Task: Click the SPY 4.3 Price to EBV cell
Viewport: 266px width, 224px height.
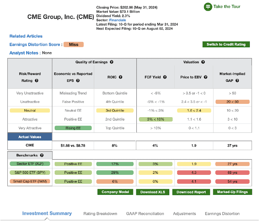Action: click(x=194, y=173)
